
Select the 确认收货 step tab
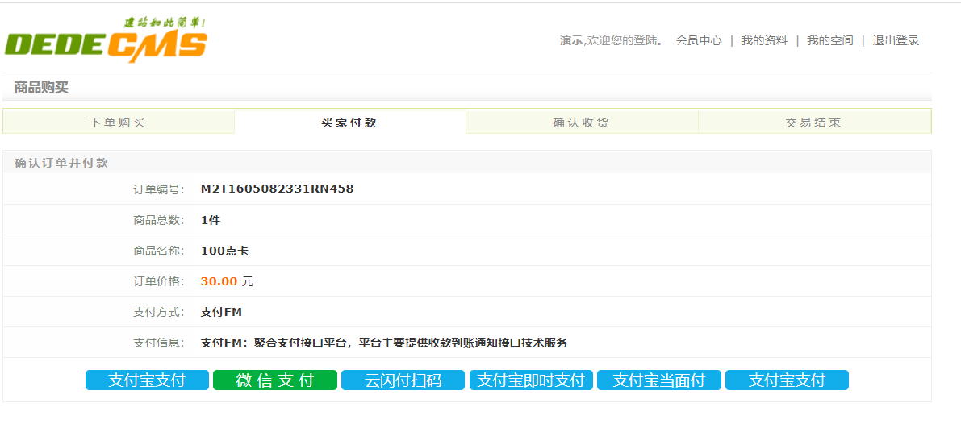tap(582, 122)
